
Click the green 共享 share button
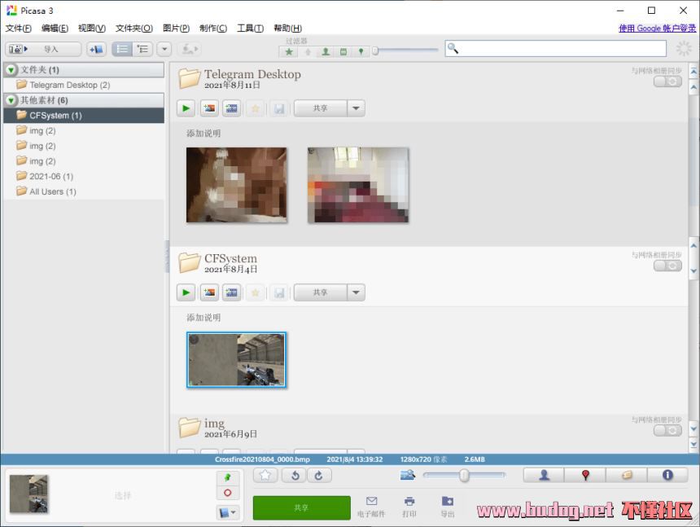[301, 507]
